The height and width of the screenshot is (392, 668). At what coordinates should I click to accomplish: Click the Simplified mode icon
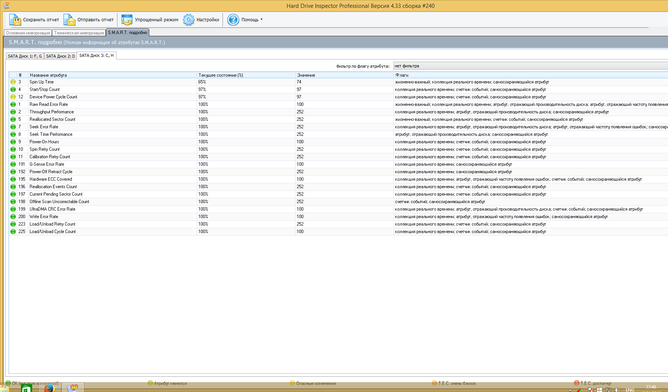(127, 20)
